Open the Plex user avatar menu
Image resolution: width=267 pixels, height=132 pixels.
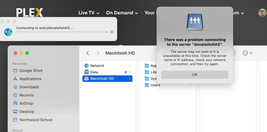tap(262, 13)
